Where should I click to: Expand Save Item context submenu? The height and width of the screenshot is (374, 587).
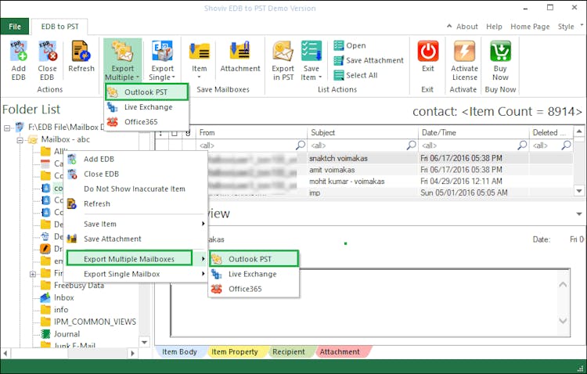(135, 224)
